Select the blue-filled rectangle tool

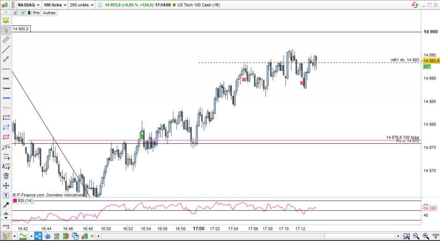[6, 127]
